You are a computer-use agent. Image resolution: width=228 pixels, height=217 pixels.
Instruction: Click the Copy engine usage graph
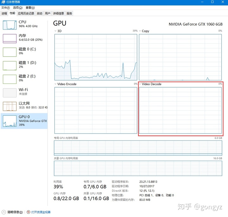coord(180,57)
